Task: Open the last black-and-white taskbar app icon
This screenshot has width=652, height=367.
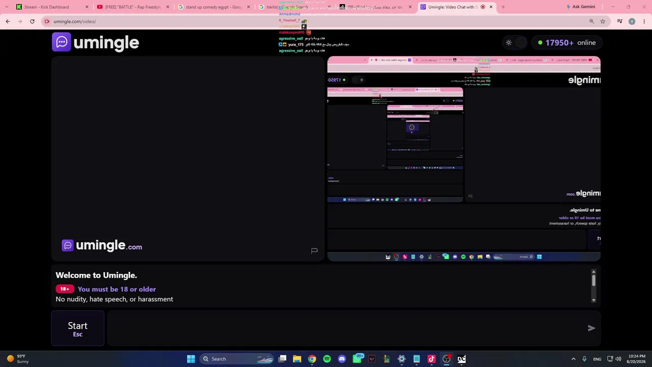Action: [461, 359]
